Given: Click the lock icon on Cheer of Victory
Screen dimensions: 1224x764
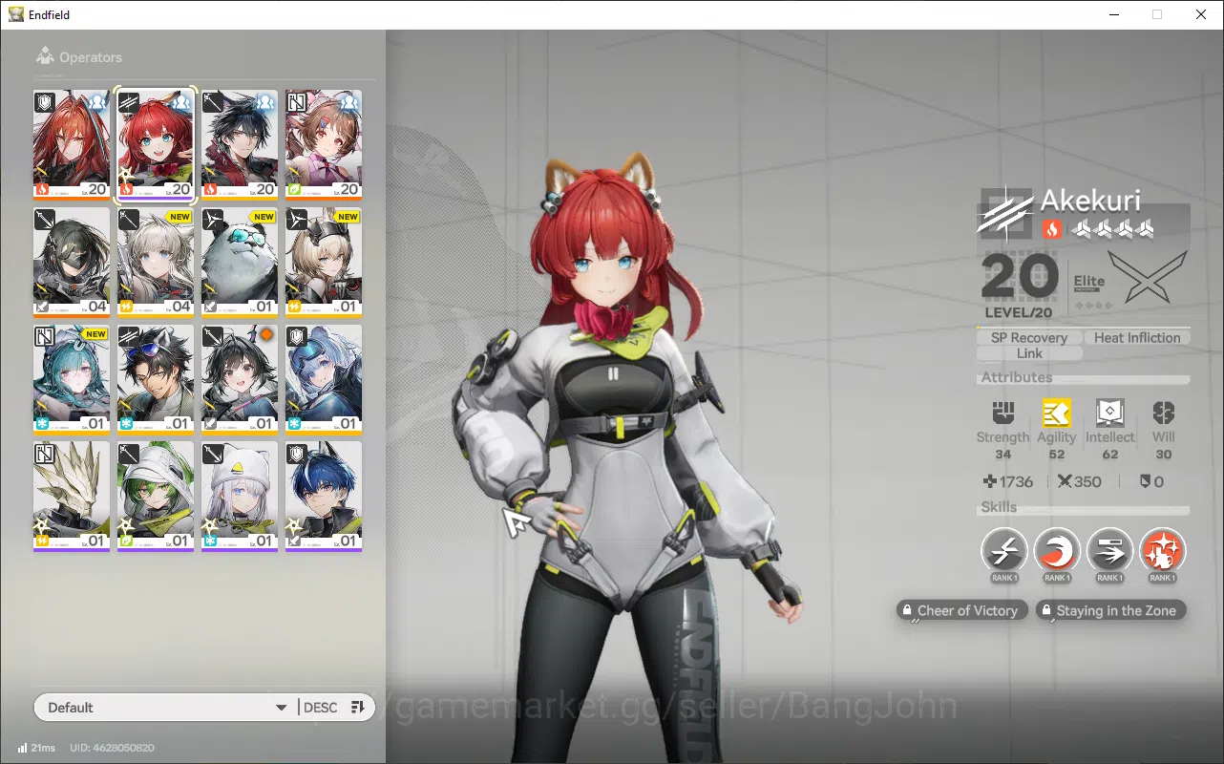Looking at the screenshot, I should (906, 611).
